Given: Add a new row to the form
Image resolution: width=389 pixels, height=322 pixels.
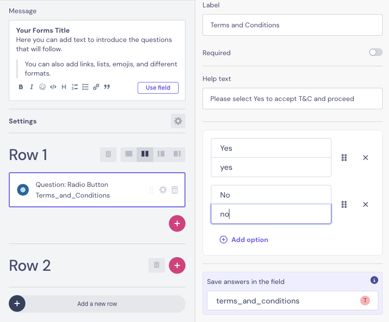Looking at the screenshot, I should tap(97, 303).
